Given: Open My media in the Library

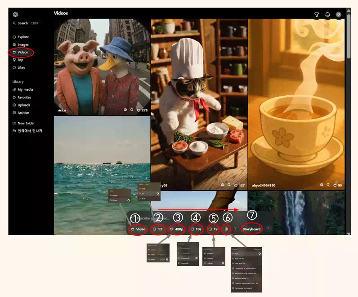Looking at the screenshot, I should (x=25, y=90).
